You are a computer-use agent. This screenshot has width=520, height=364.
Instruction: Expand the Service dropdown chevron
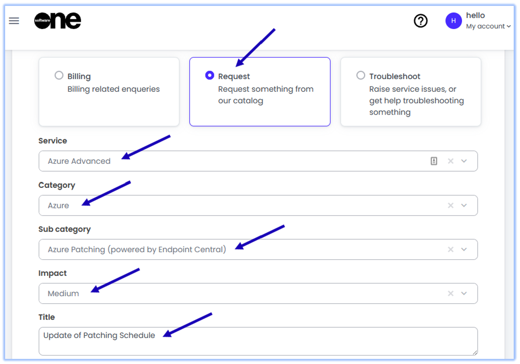(x=464, y=161)
